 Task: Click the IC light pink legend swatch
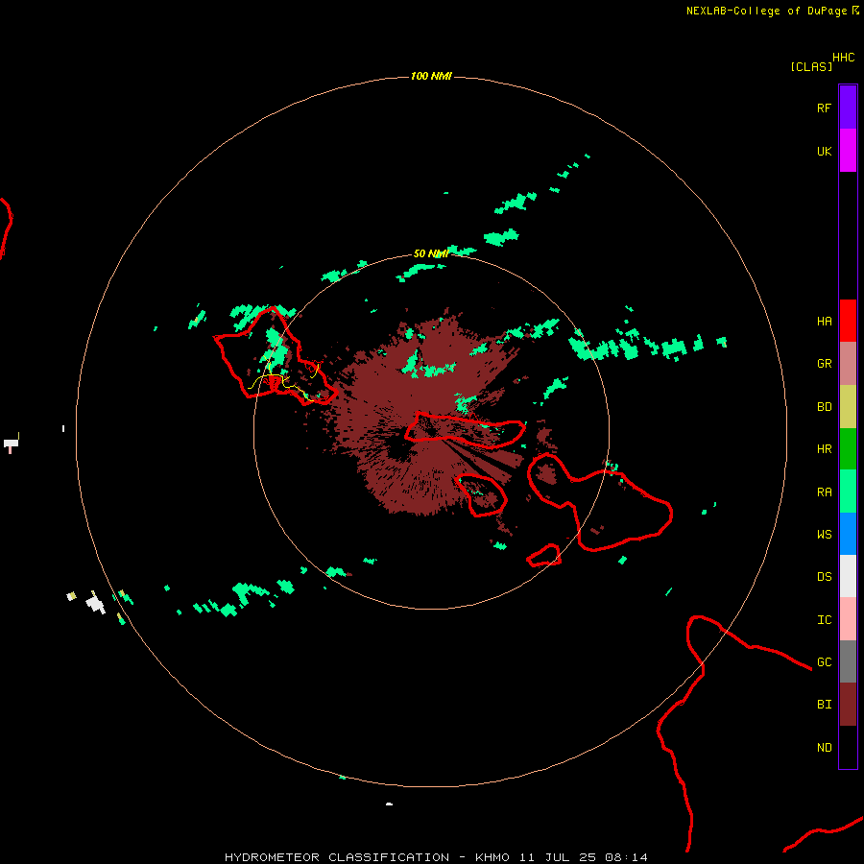tap(848, 619)
